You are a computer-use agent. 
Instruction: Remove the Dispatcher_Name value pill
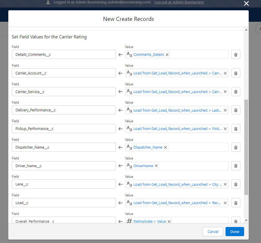[165, 147]
